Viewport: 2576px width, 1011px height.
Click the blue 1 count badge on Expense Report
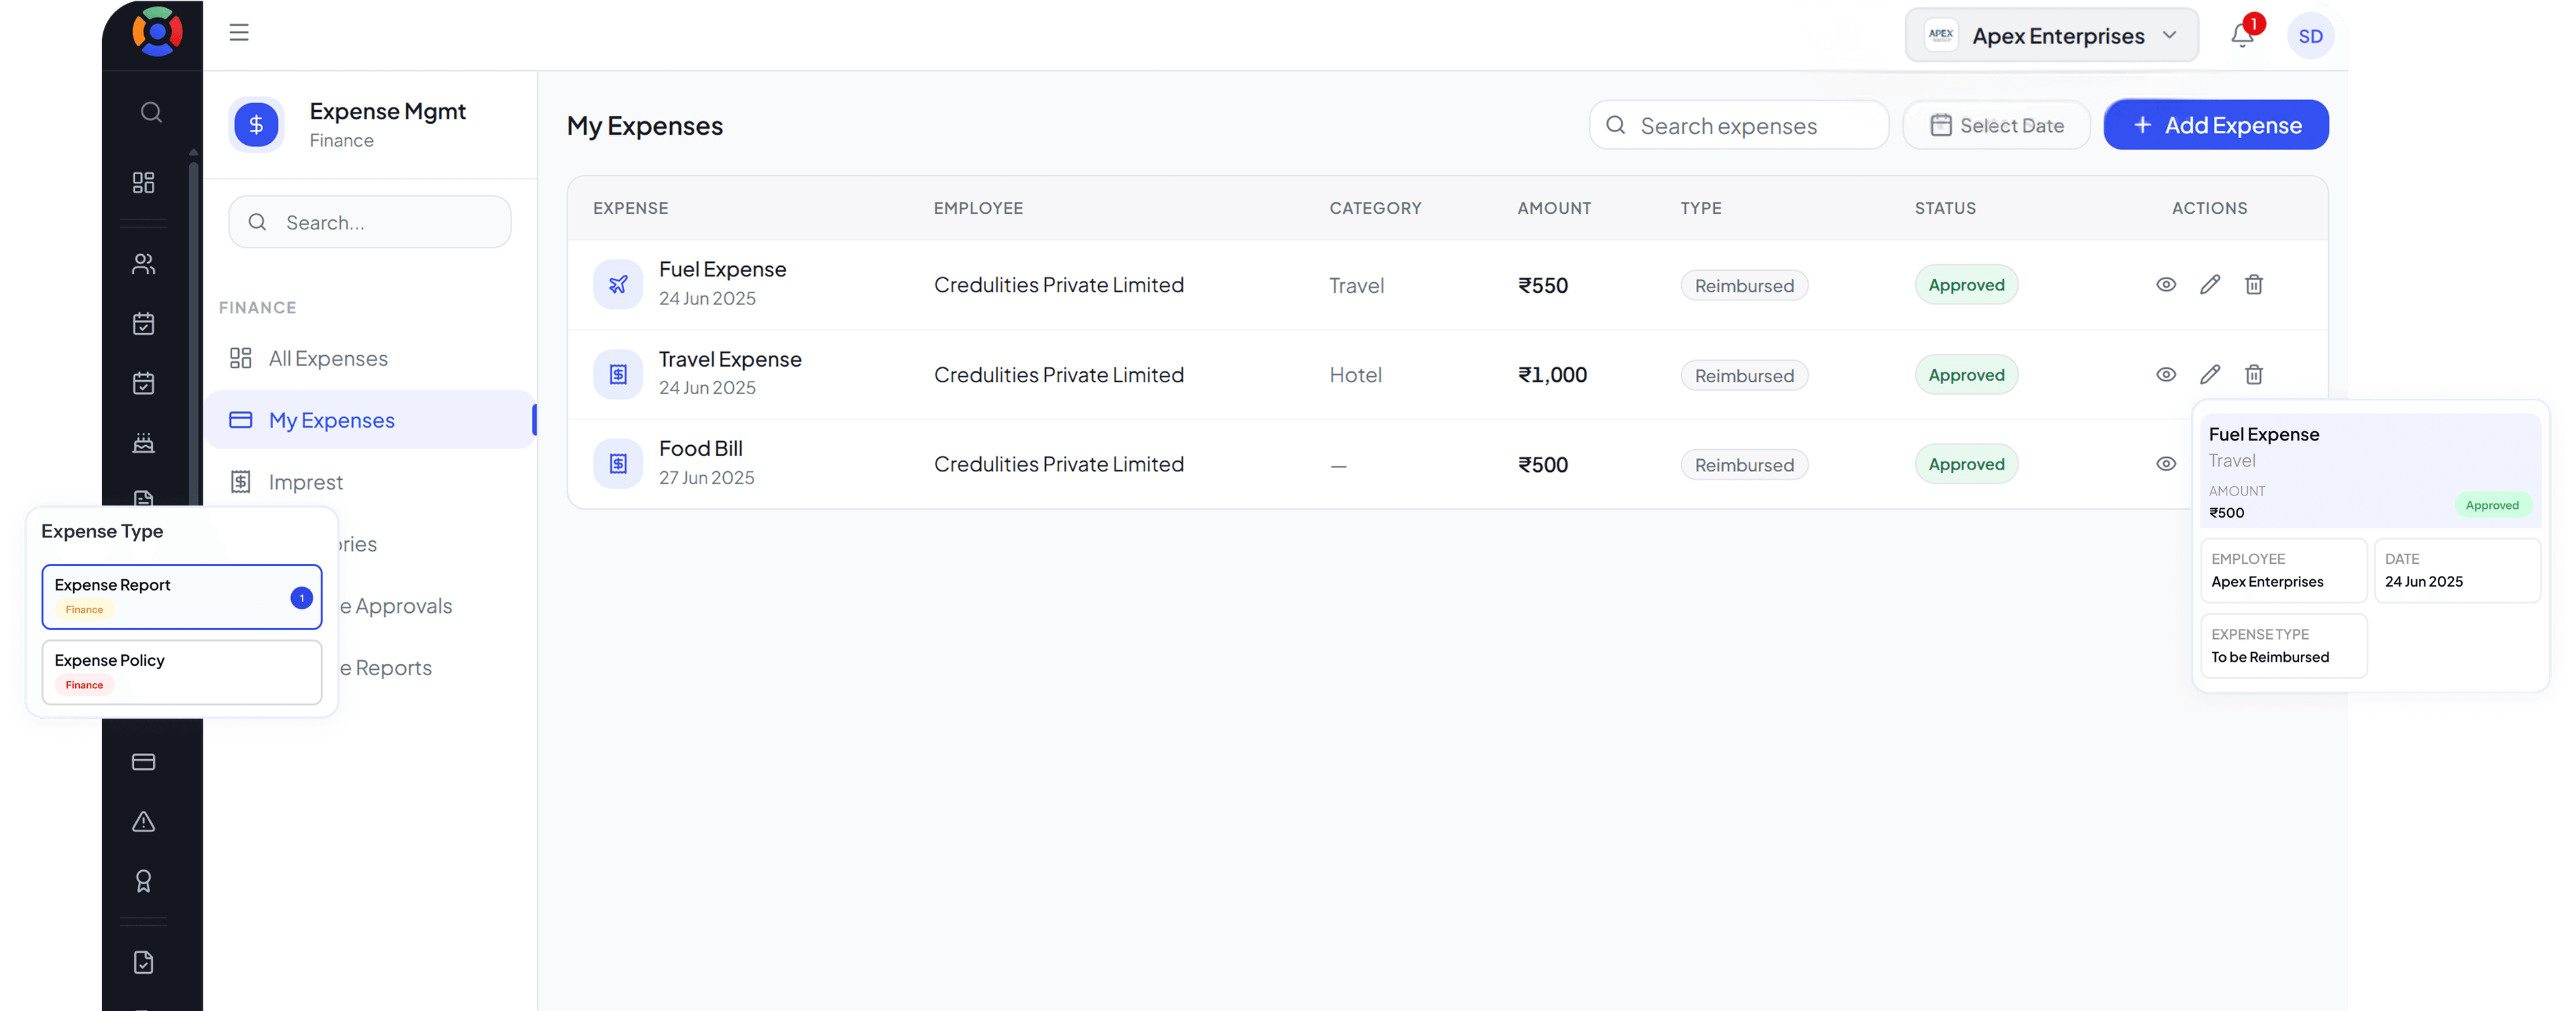(301, 597)
